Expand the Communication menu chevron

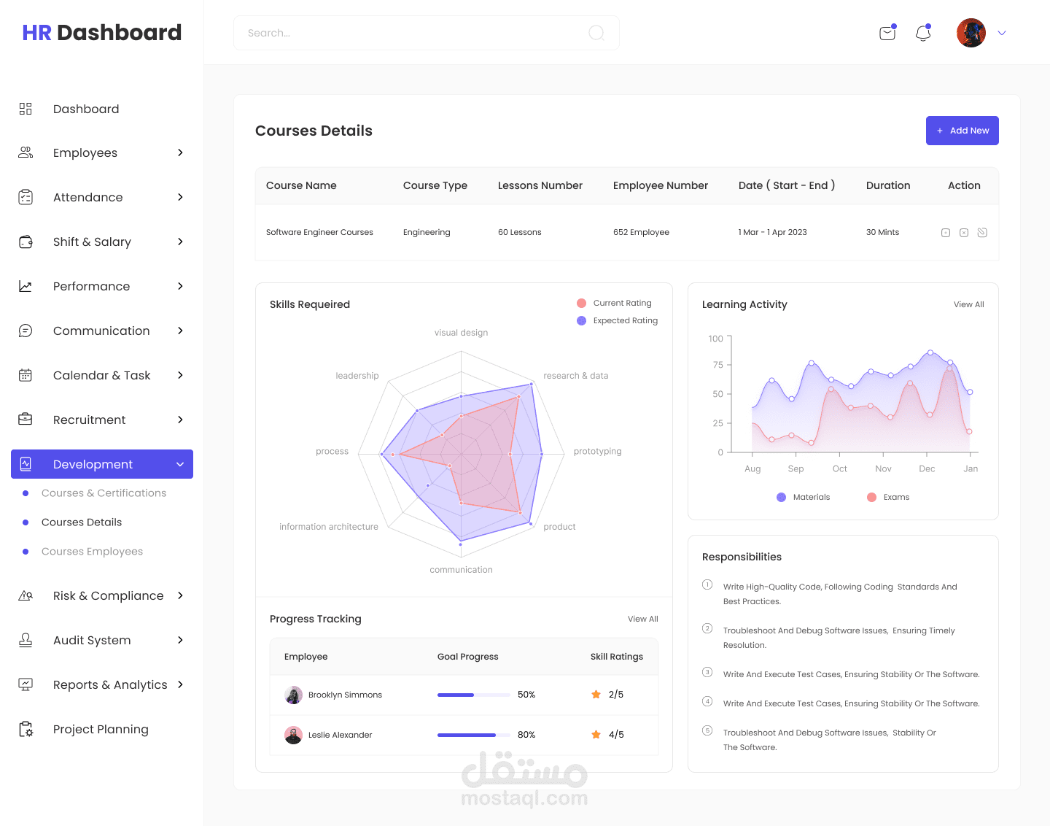(x=180, y=331)
